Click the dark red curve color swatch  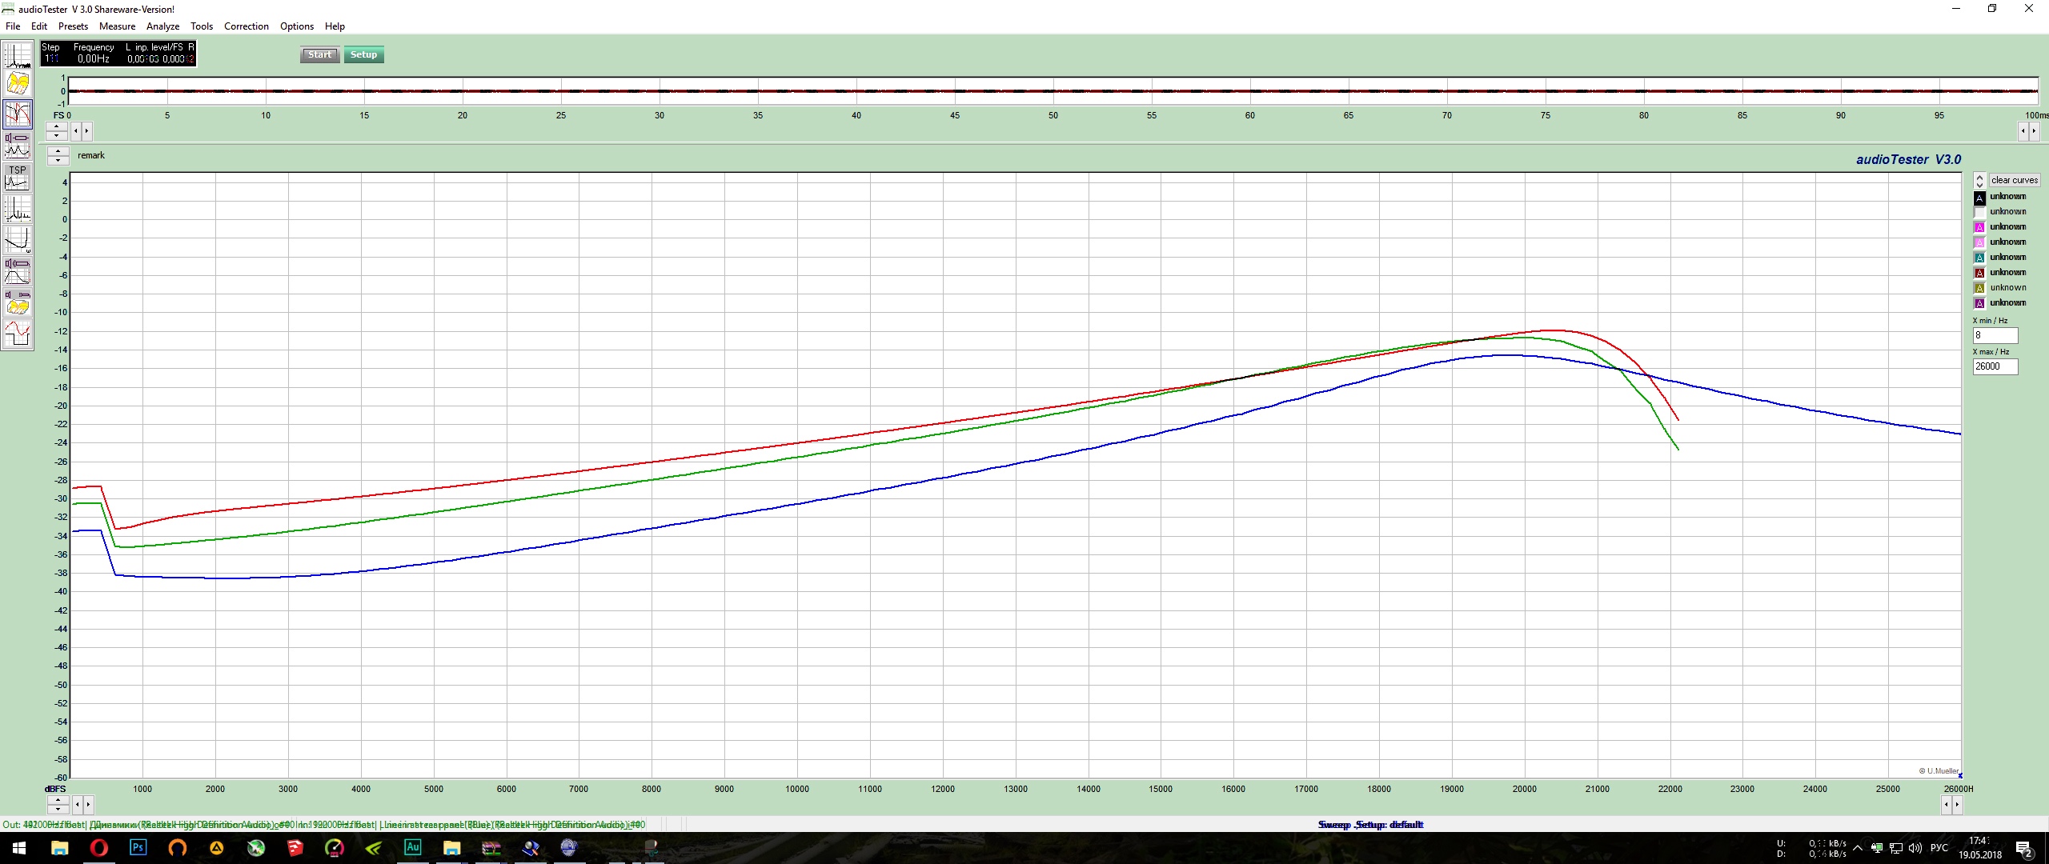[x=1979, y=274]
